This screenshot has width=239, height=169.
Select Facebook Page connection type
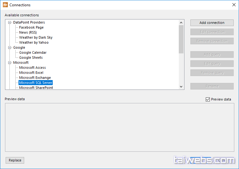(31, 28)
